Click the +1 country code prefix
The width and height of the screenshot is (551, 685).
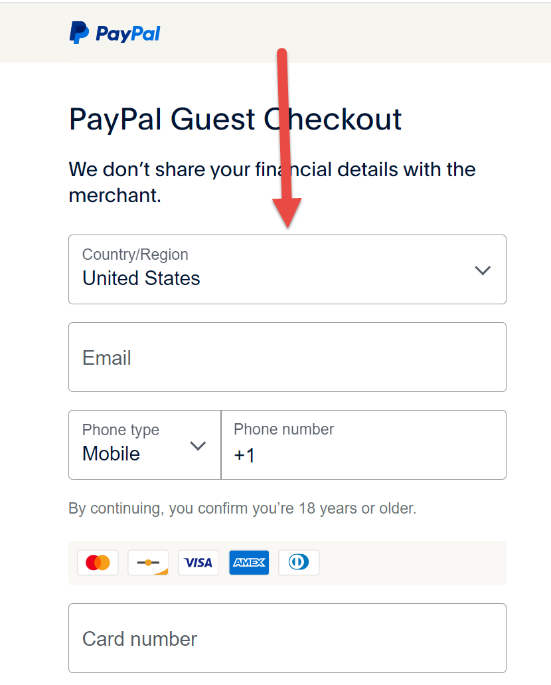point(244,456)
